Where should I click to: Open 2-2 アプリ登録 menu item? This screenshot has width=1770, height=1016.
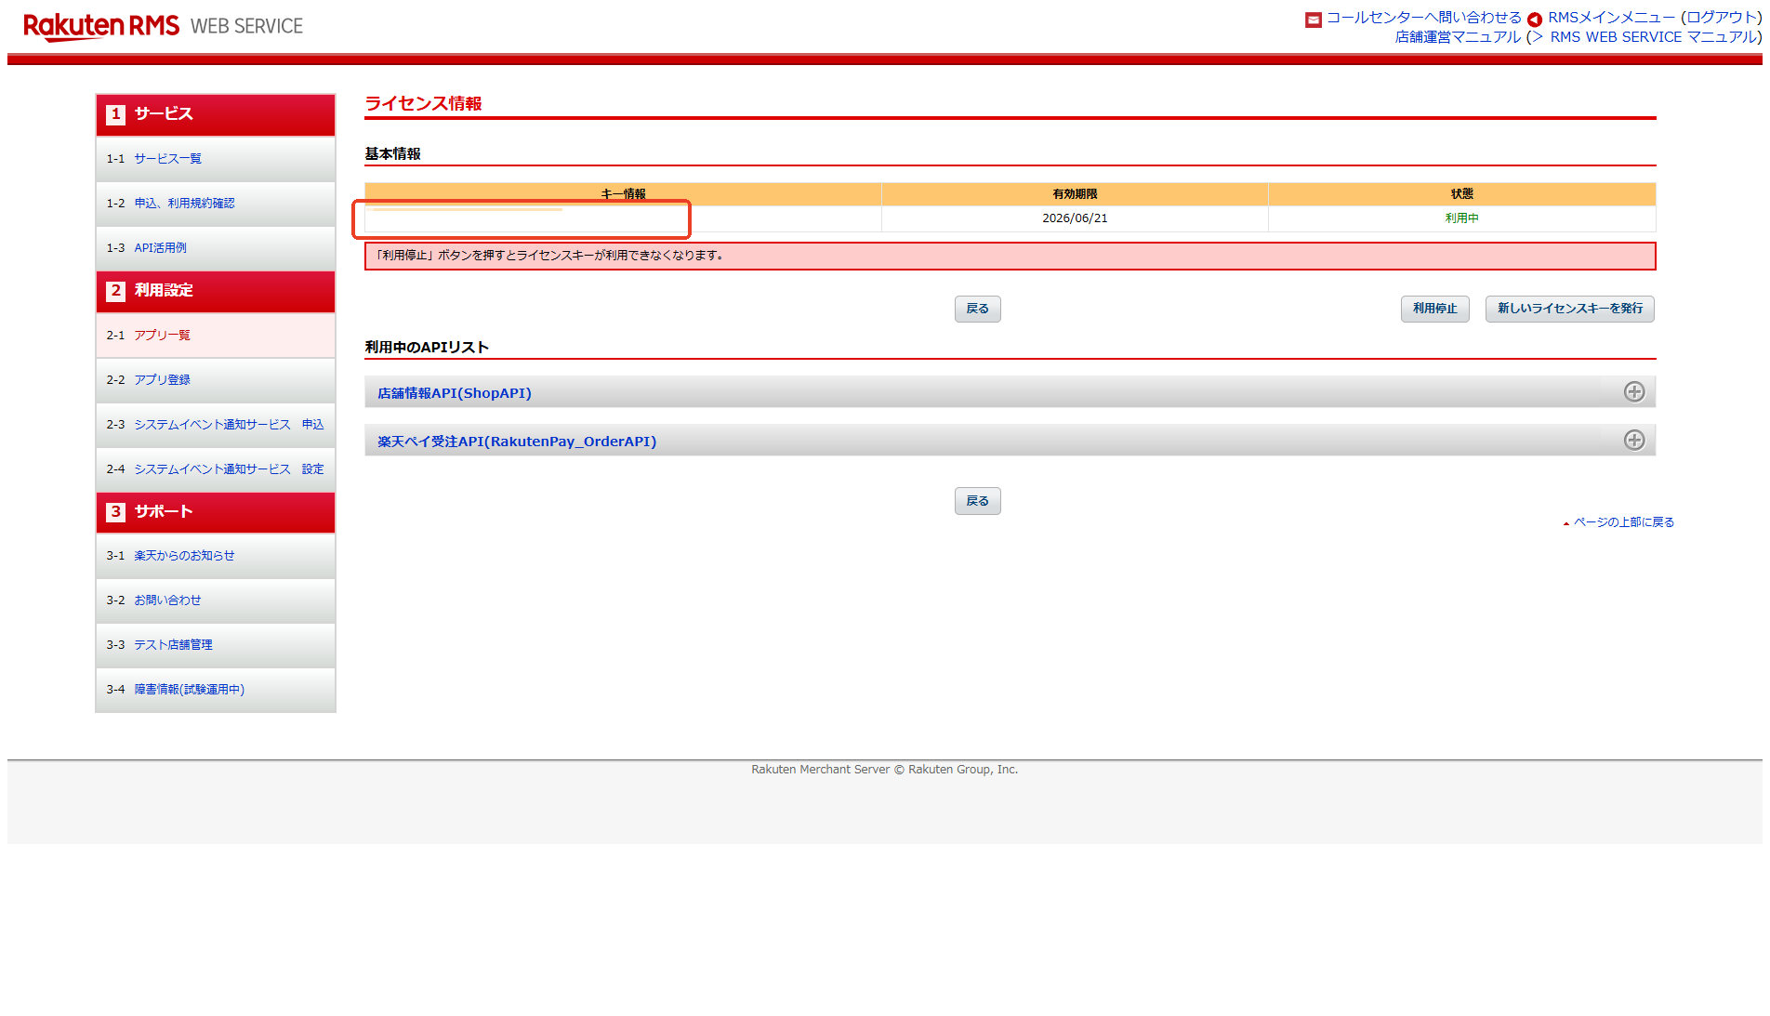pyautogui.click(x=216, y=380)
